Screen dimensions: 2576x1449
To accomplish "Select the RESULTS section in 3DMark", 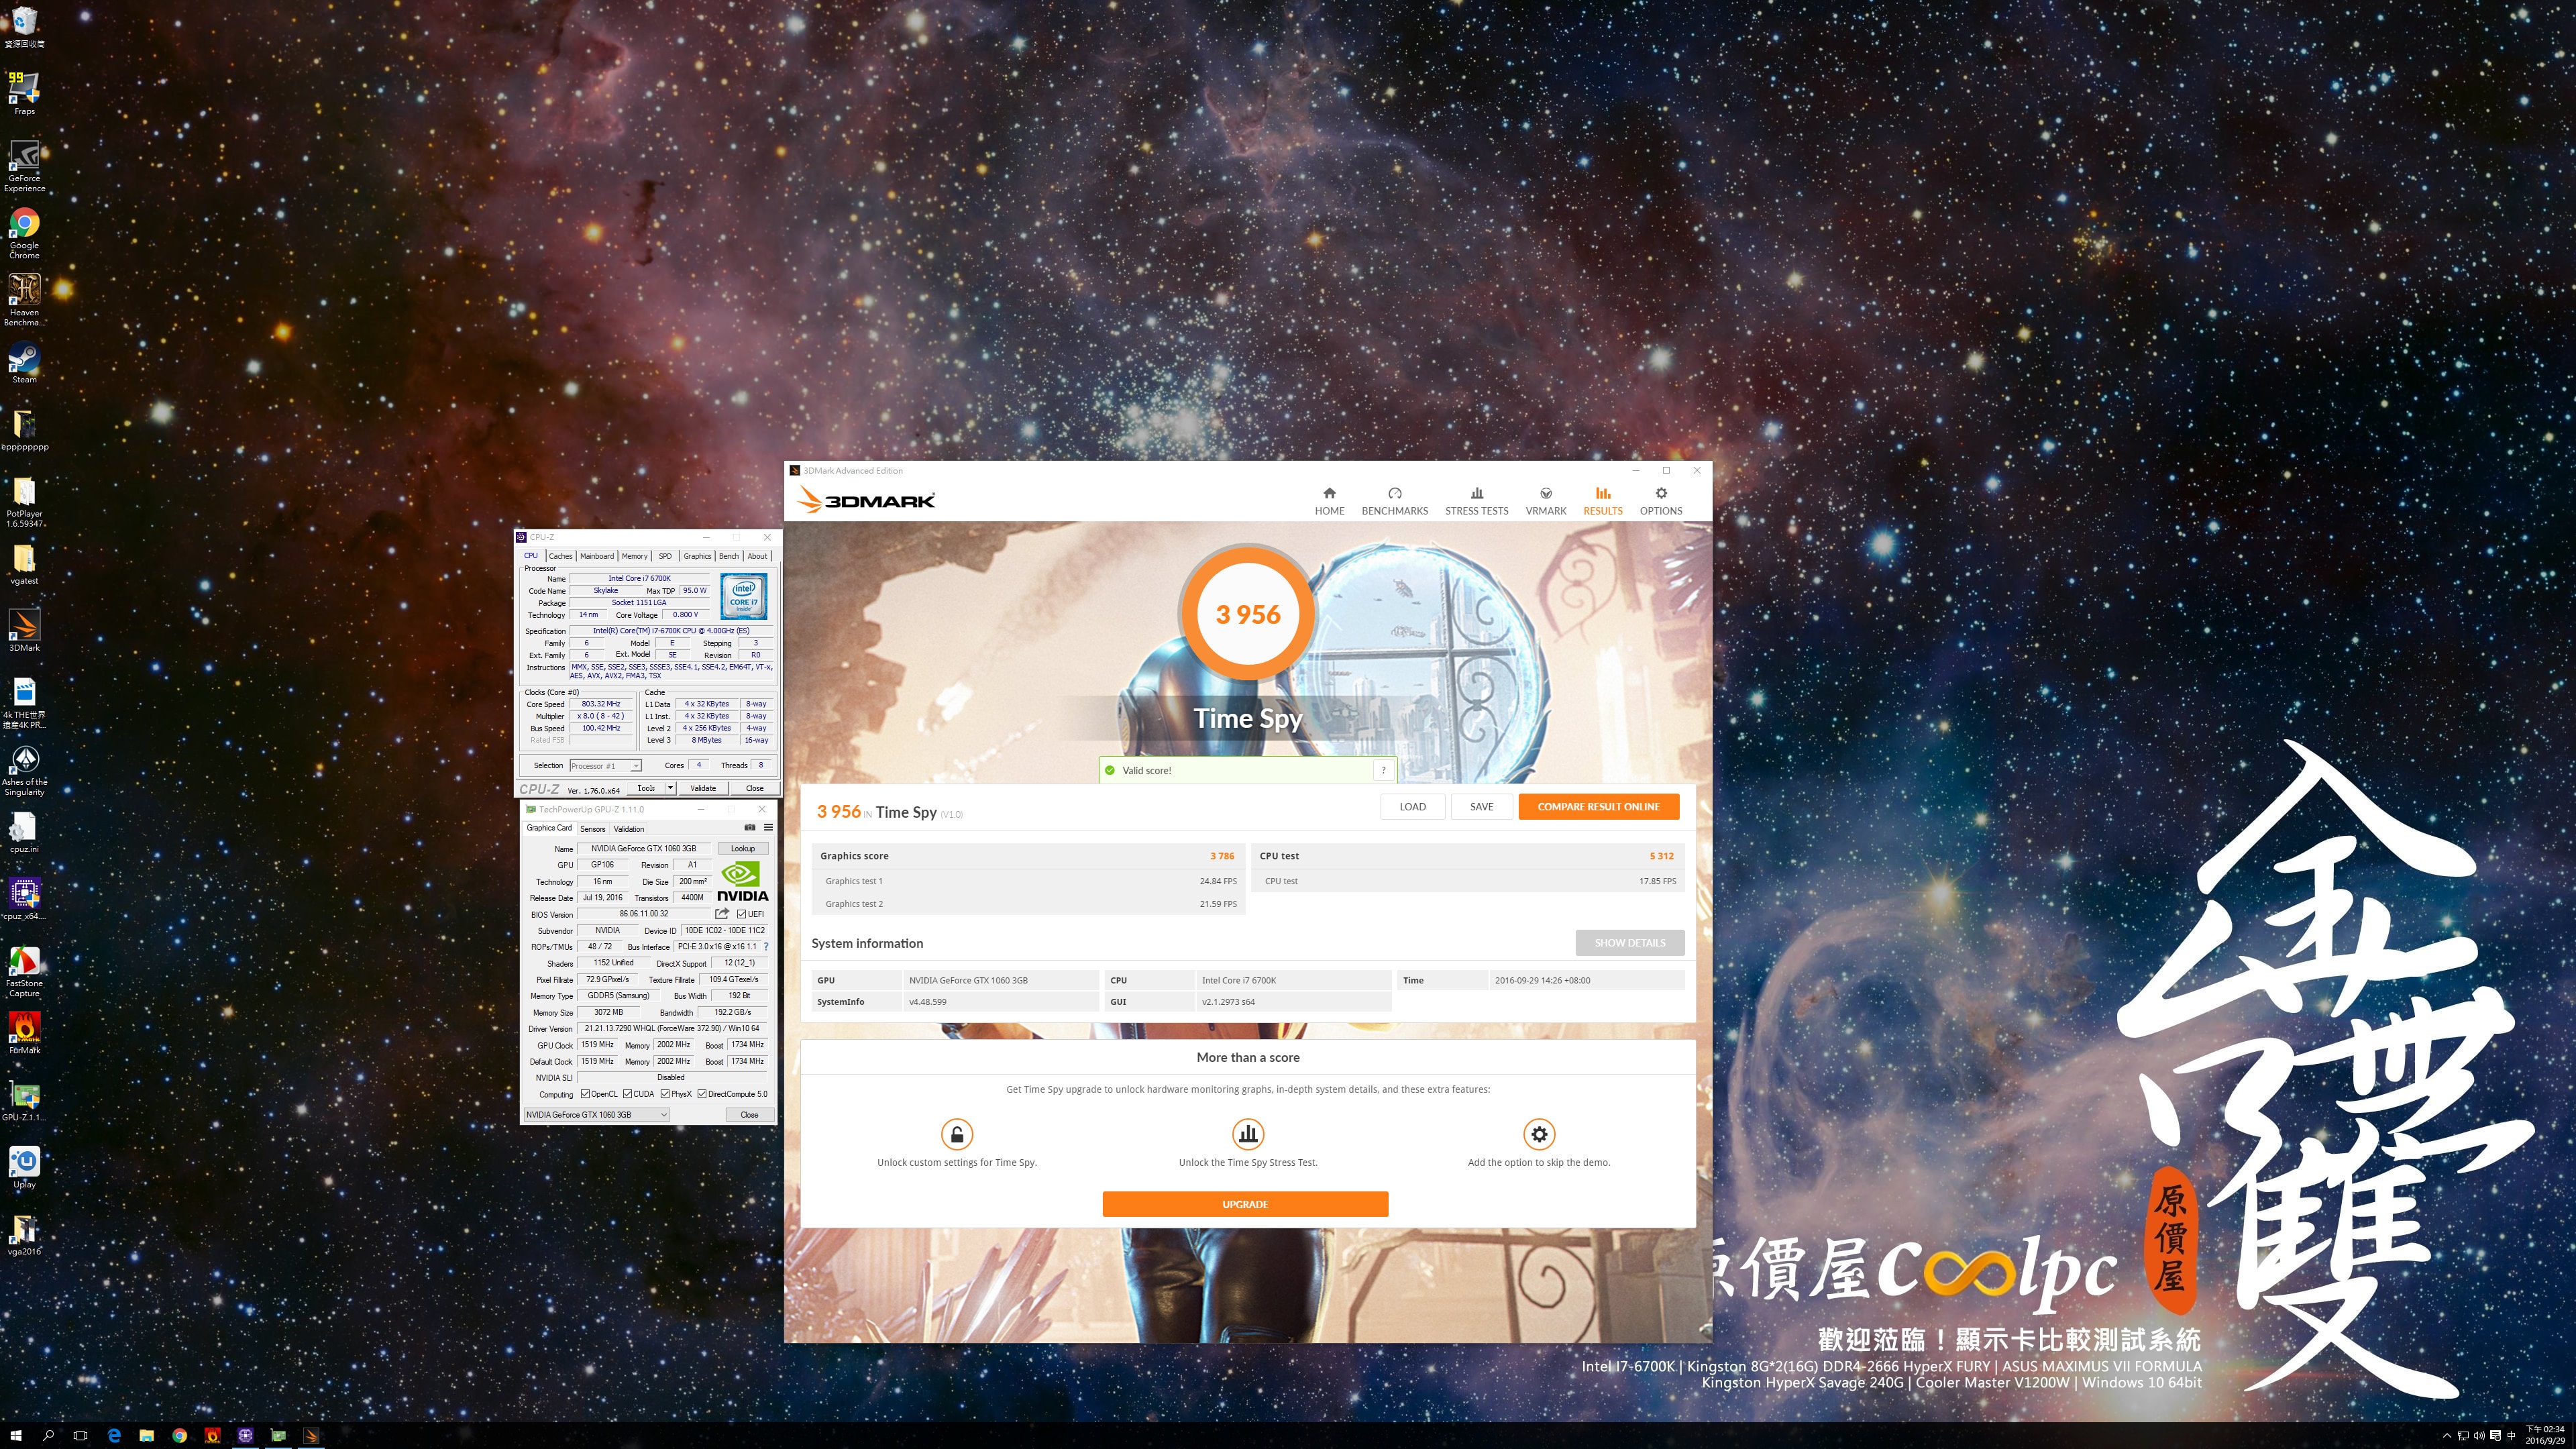I will (x=1602, y=501).
